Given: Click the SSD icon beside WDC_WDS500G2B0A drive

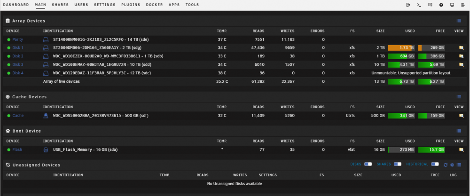Looking at the screenshot, I should [46, 116].
